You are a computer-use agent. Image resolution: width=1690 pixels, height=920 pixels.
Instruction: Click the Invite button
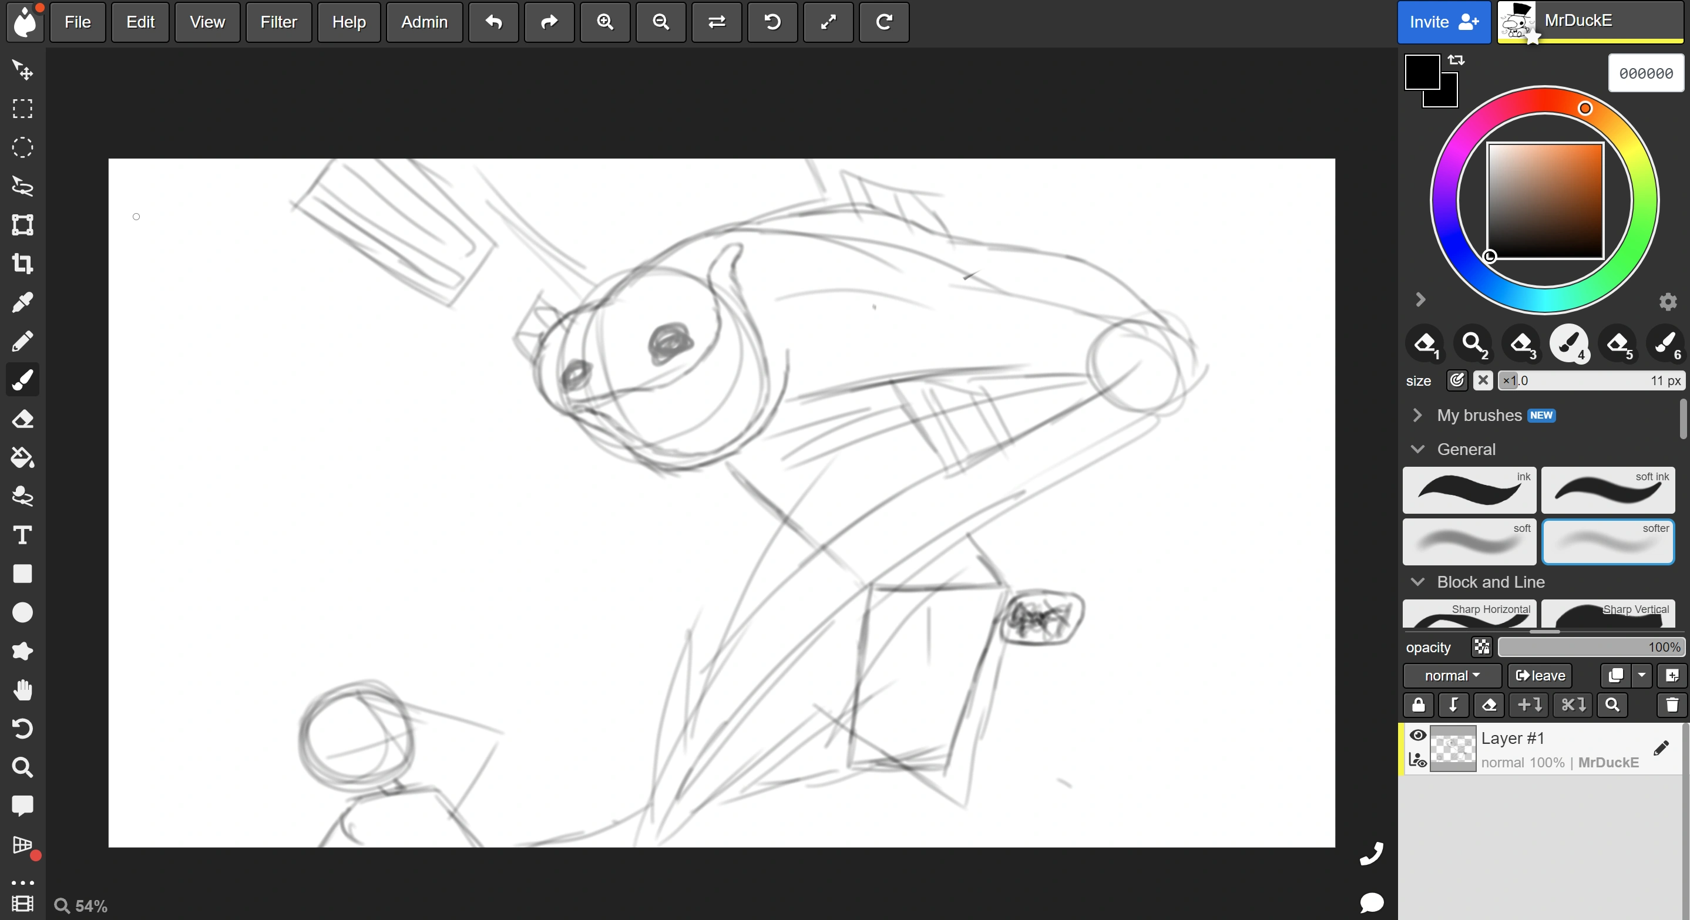point(1443,22)
